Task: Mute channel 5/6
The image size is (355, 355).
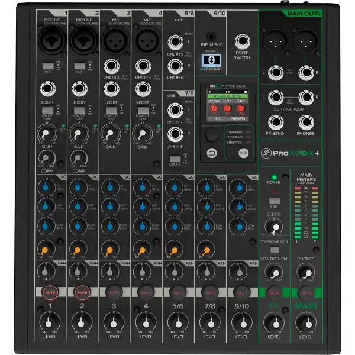Action: click(178, 293)
